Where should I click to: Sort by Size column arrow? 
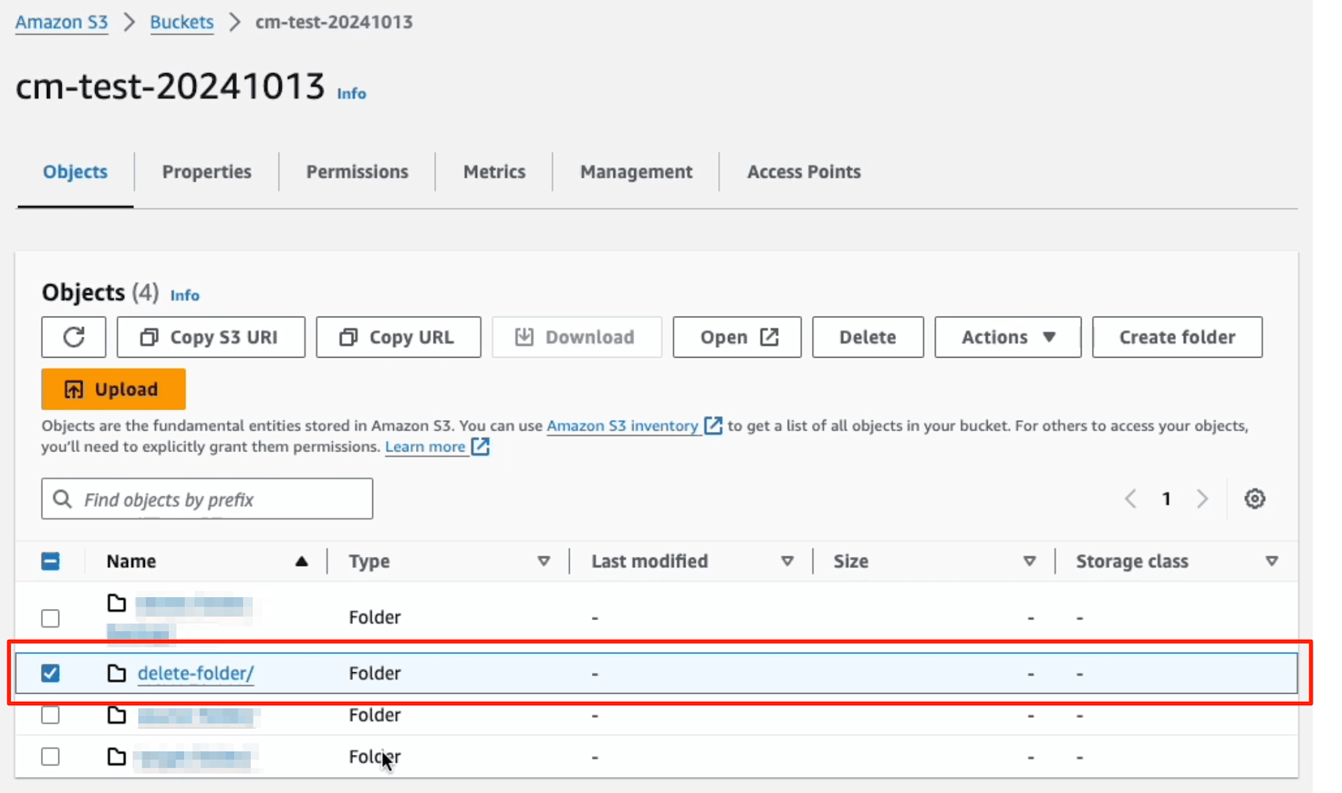coord(1029,561)
